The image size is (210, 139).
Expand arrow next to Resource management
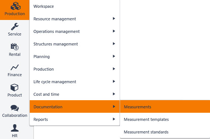point(114,18)
